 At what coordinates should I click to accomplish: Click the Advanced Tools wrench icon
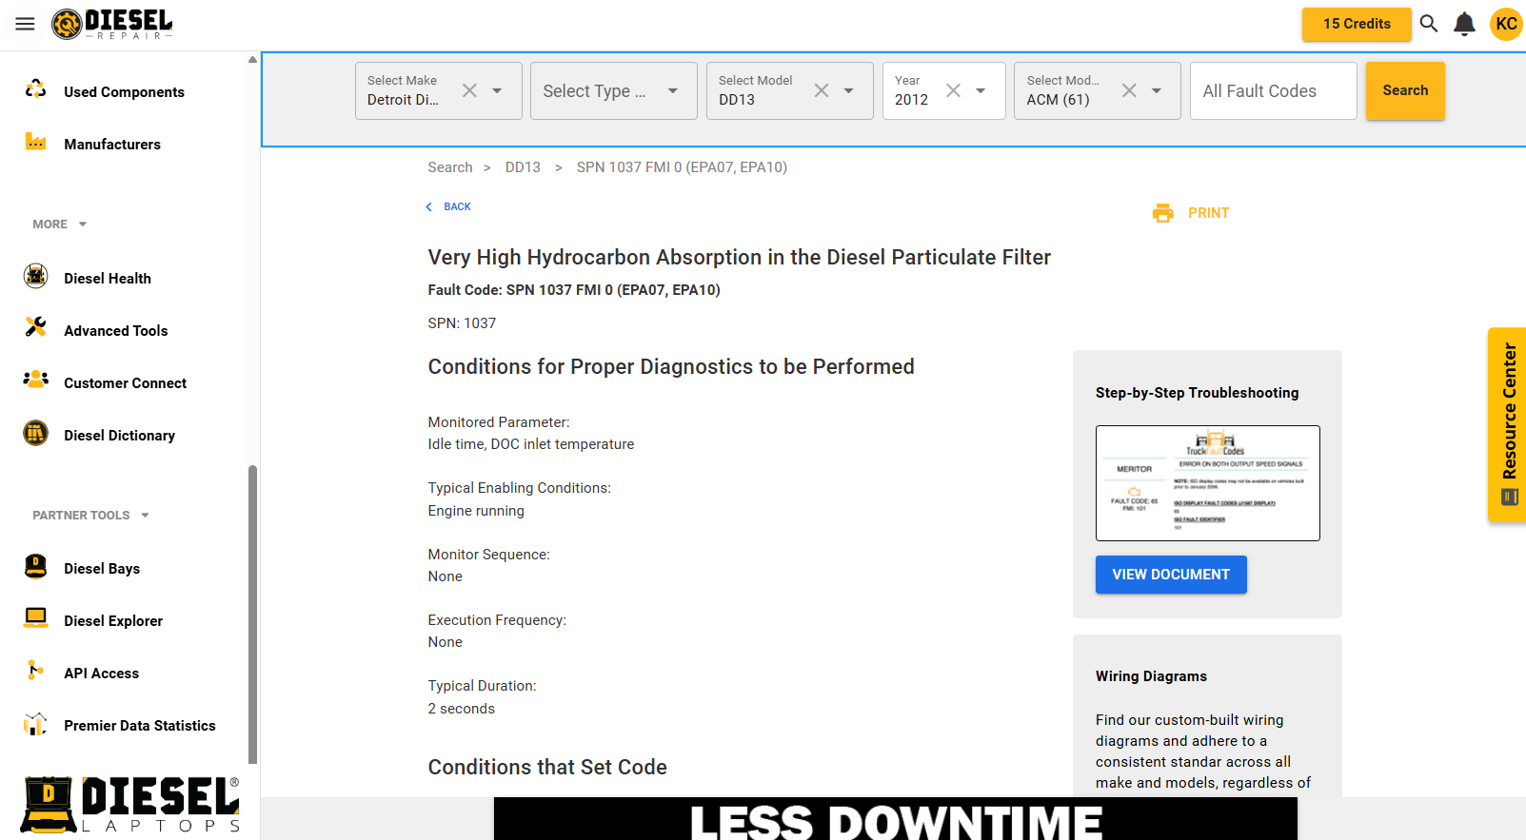(x=36, y=327)
